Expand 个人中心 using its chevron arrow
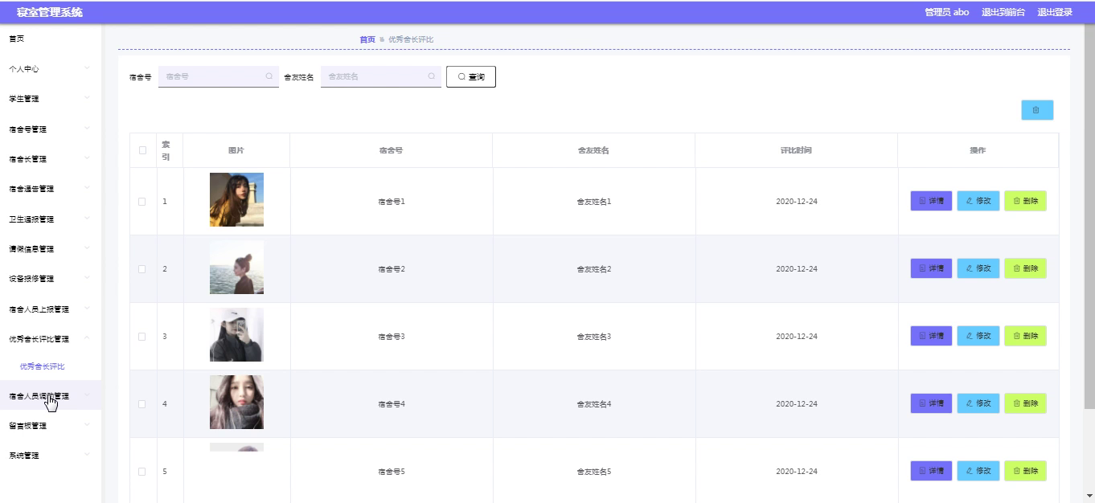1095x503 pixels. (87, 68)
